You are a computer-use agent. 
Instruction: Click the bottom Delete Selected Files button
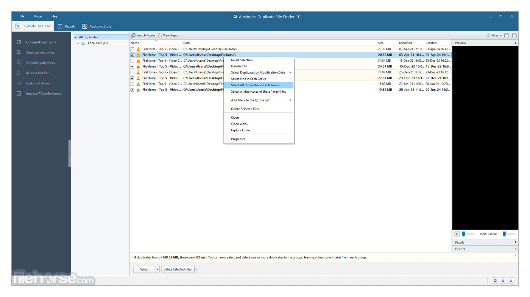178,269
